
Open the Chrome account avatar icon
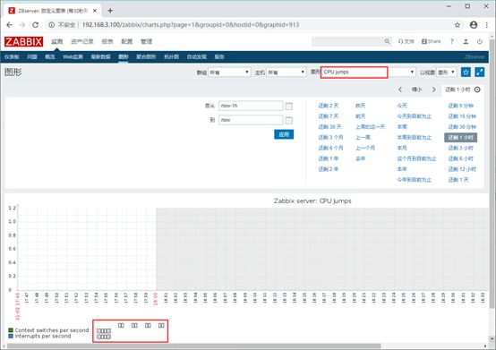[474, 25]
